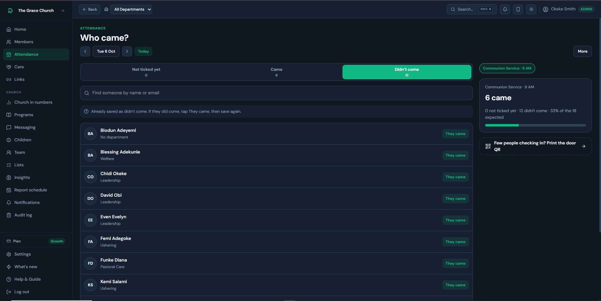Mark Biodun Adeyemi as They came
Image resolution: width=601 pixels, height=301 pixels.
pos(455,134)
